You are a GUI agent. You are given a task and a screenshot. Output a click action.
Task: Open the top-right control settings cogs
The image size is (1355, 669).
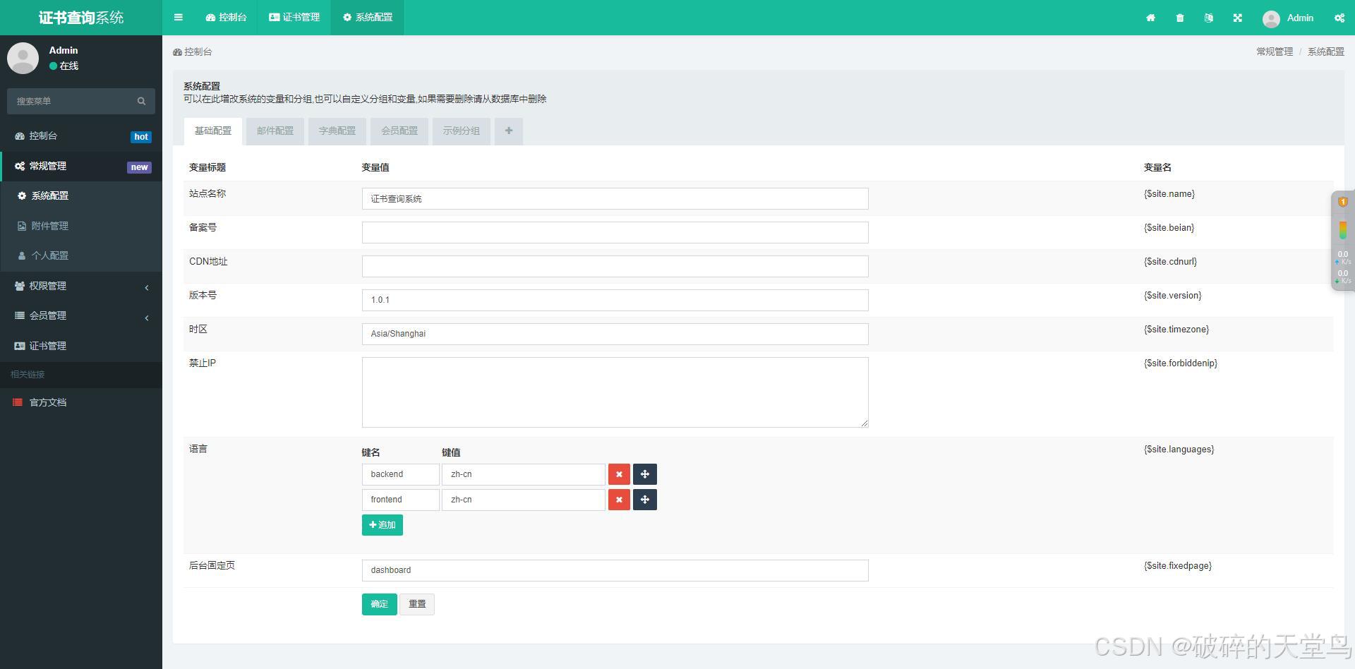point(1339,18)
